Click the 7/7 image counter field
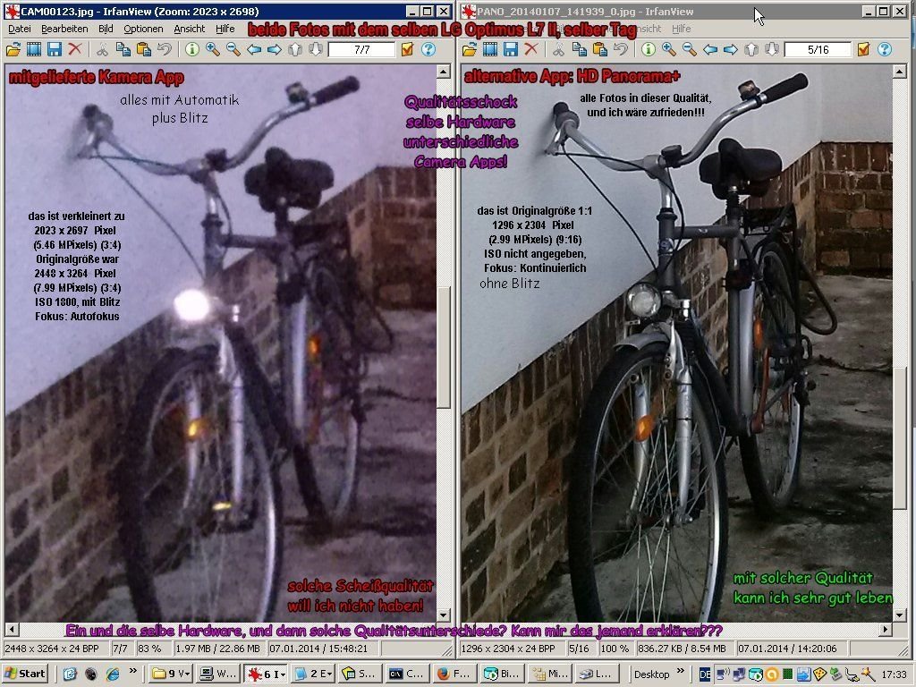The image size is (916, 687). click(361, 50)
